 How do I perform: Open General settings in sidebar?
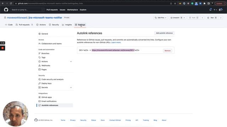point(45,34)
